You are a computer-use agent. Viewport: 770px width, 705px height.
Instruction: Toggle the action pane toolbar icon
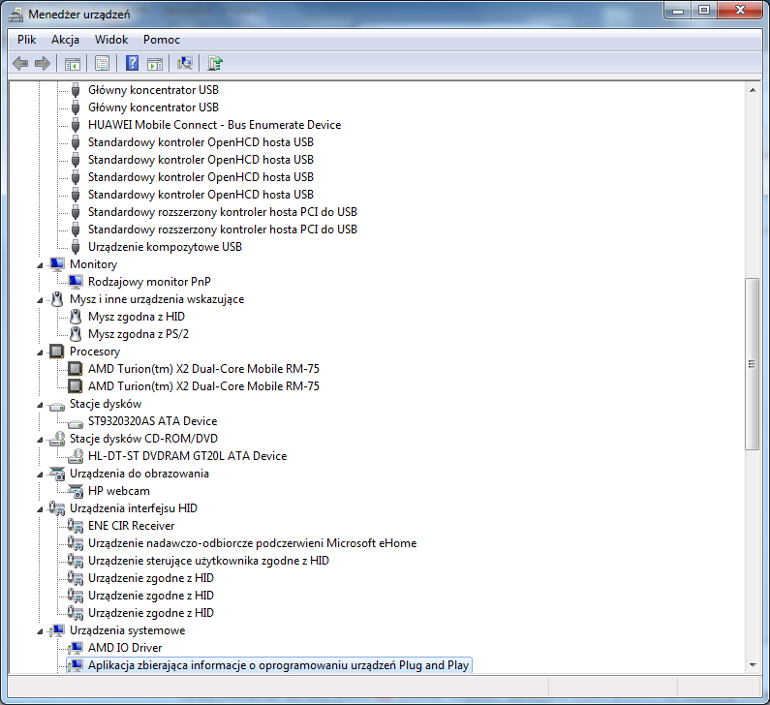pyautogui.click(x=155, y=63)
